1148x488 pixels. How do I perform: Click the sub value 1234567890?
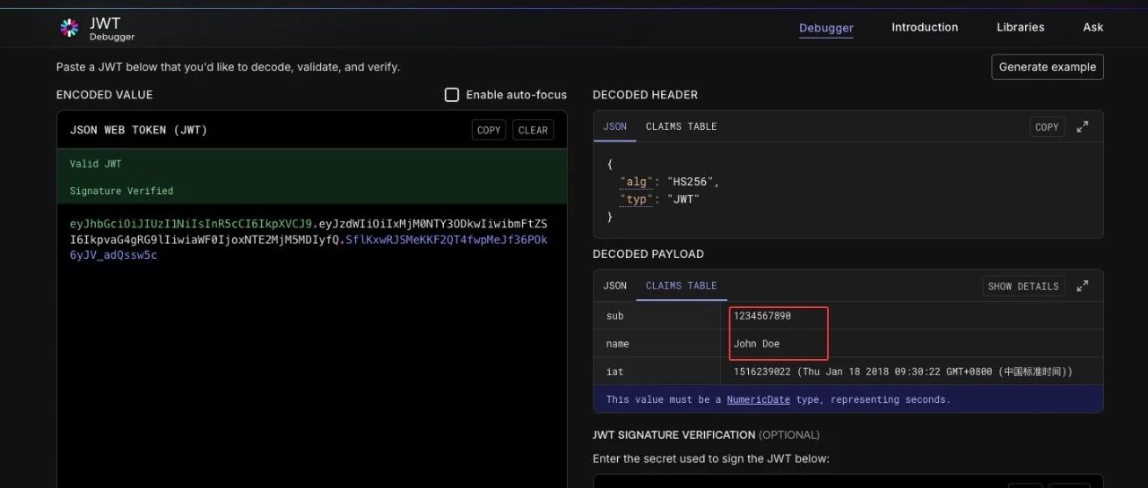pos(762,316)
